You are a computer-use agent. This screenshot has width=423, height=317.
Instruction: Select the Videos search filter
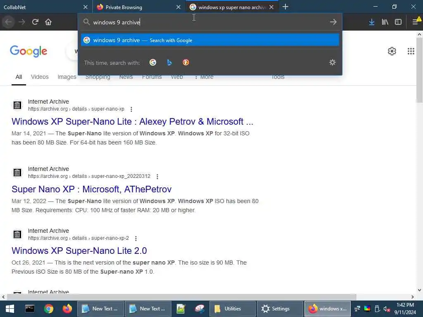click(x=40, y=77)
